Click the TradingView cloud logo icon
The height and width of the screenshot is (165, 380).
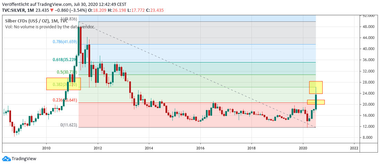point(6,158)
